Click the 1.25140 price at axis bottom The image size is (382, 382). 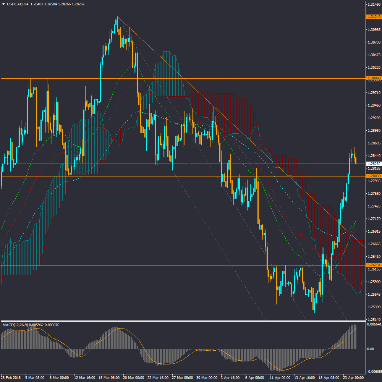374,319
